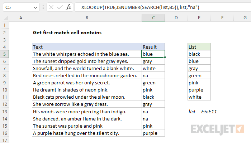The image size is (251, 143).
Task: Click the Select All corner triangle
Action: [6, 18]
